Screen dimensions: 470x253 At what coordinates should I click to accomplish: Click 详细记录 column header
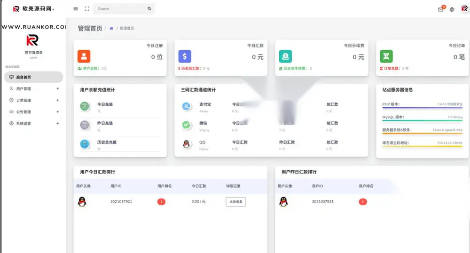233,186
